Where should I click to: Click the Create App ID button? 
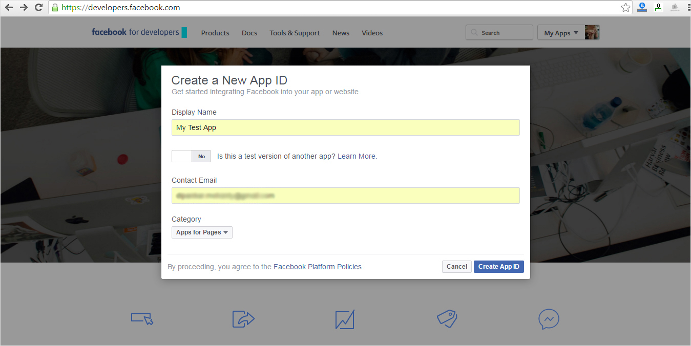coord(499,267)
